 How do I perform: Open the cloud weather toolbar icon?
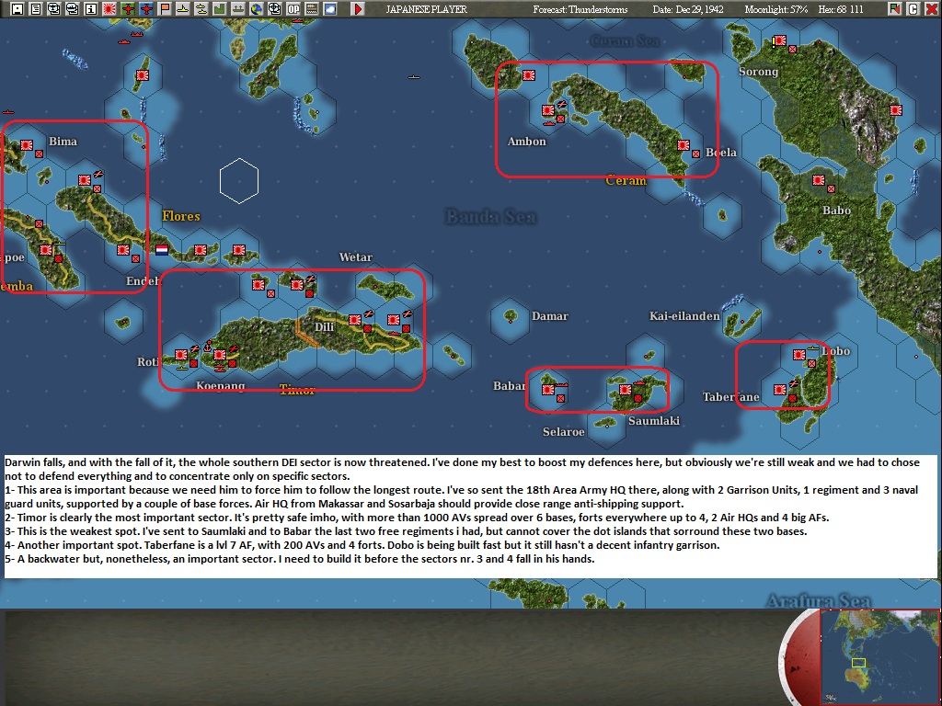(x=330, y=8)
